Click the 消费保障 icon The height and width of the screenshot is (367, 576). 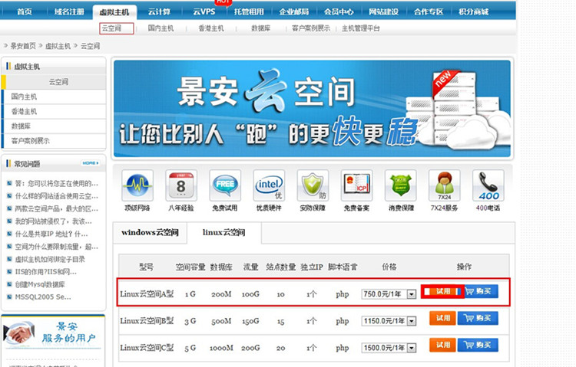click(400, 186)
